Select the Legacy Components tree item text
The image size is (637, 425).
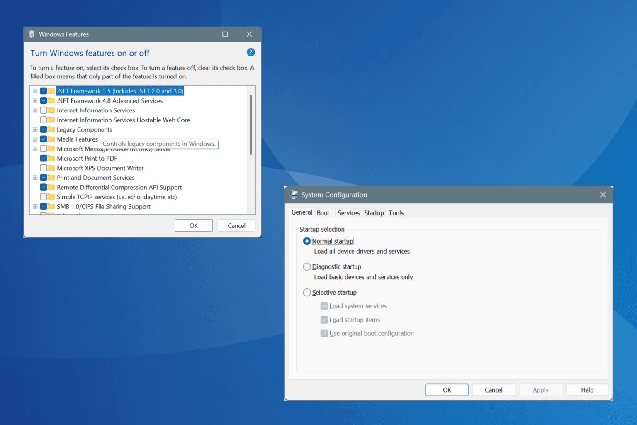tap(85, 129)
